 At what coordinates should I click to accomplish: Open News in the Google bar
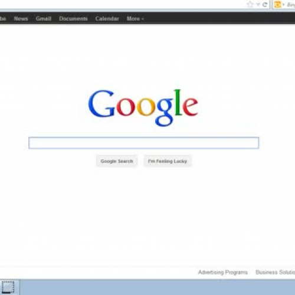tap(21, 18)
